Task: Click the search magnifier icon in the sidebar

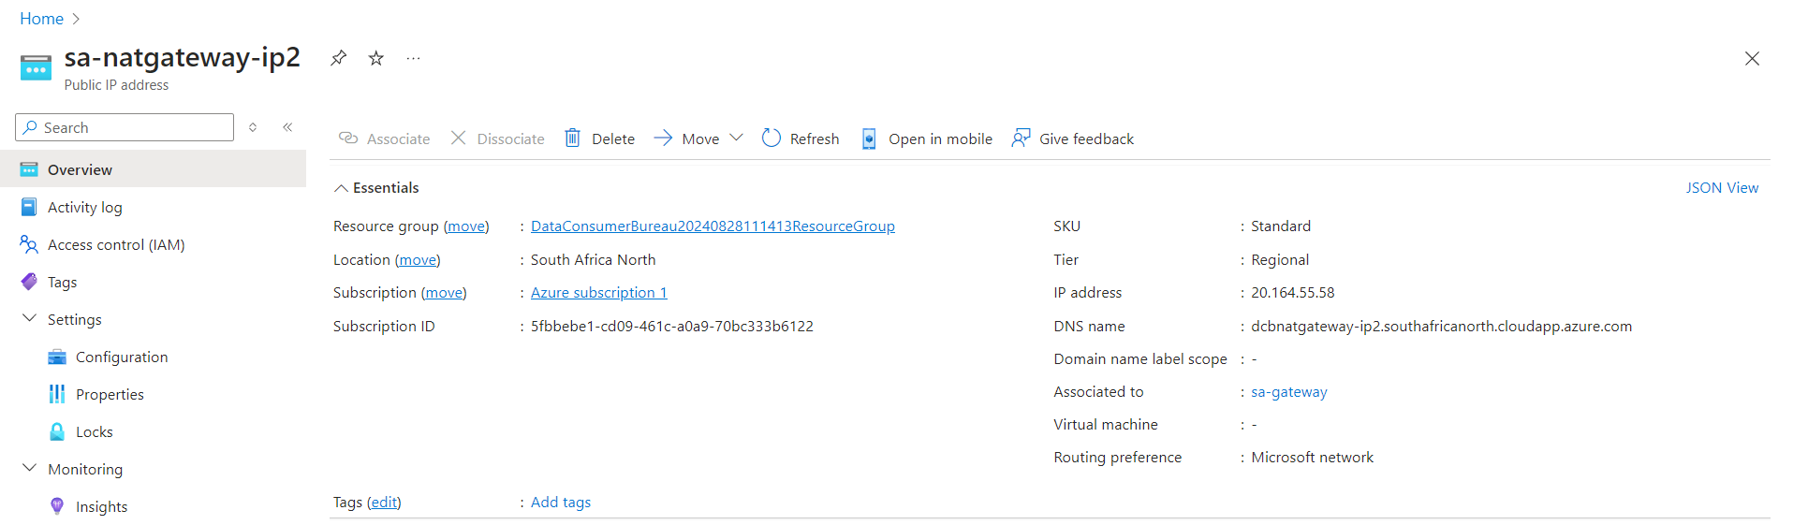Action: point(31,127)
